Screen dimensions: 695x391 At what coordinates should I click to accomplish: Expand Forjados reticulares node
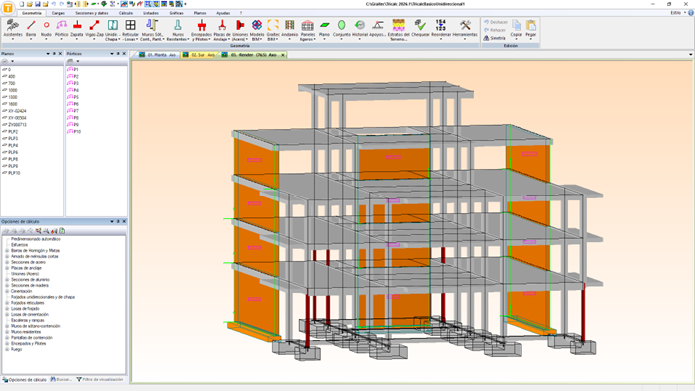[x=7, y=303]
